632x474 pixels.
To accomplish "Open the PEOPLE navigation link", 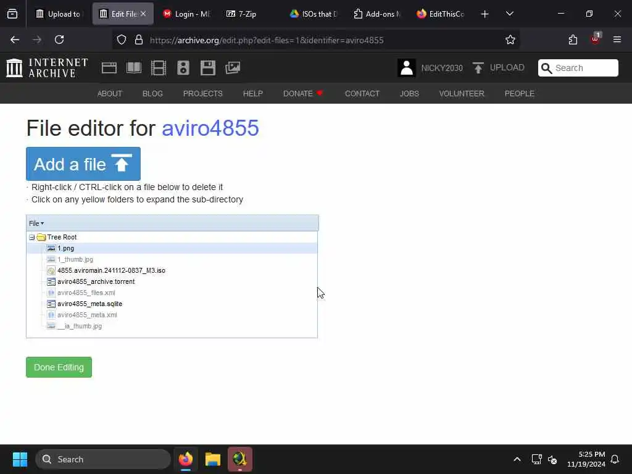I will point(519,94).
